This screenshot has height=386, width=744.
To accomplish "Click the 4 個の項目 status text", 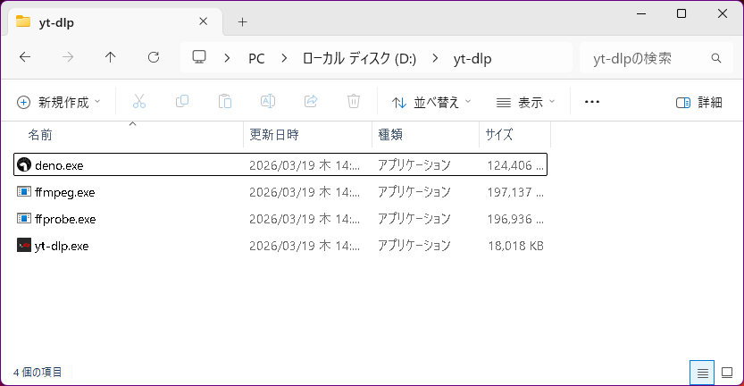I will point(38,373).
